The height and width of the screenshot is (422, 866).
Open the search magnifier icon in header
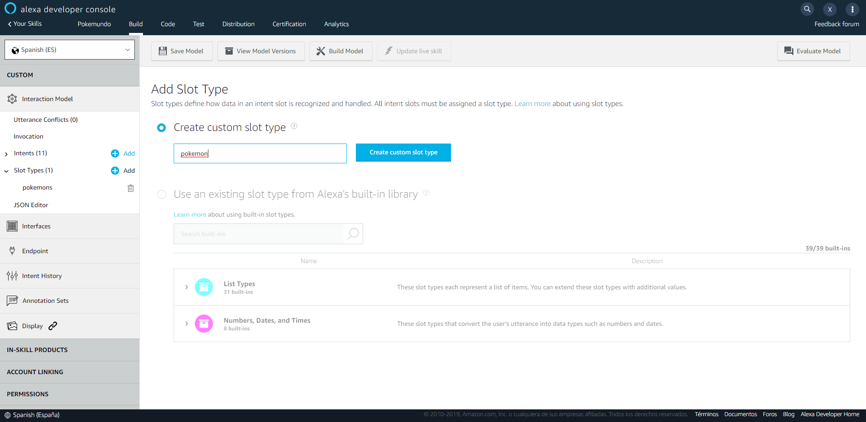807,9
